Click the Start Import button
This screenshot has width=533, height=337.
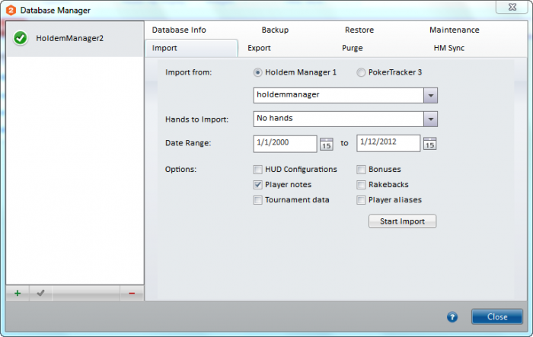pyautogui.click(x=402, y=221)
